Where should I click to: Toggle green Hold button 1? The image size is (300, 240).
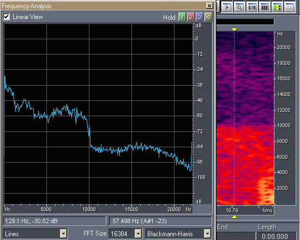click(x=182, y=17)
